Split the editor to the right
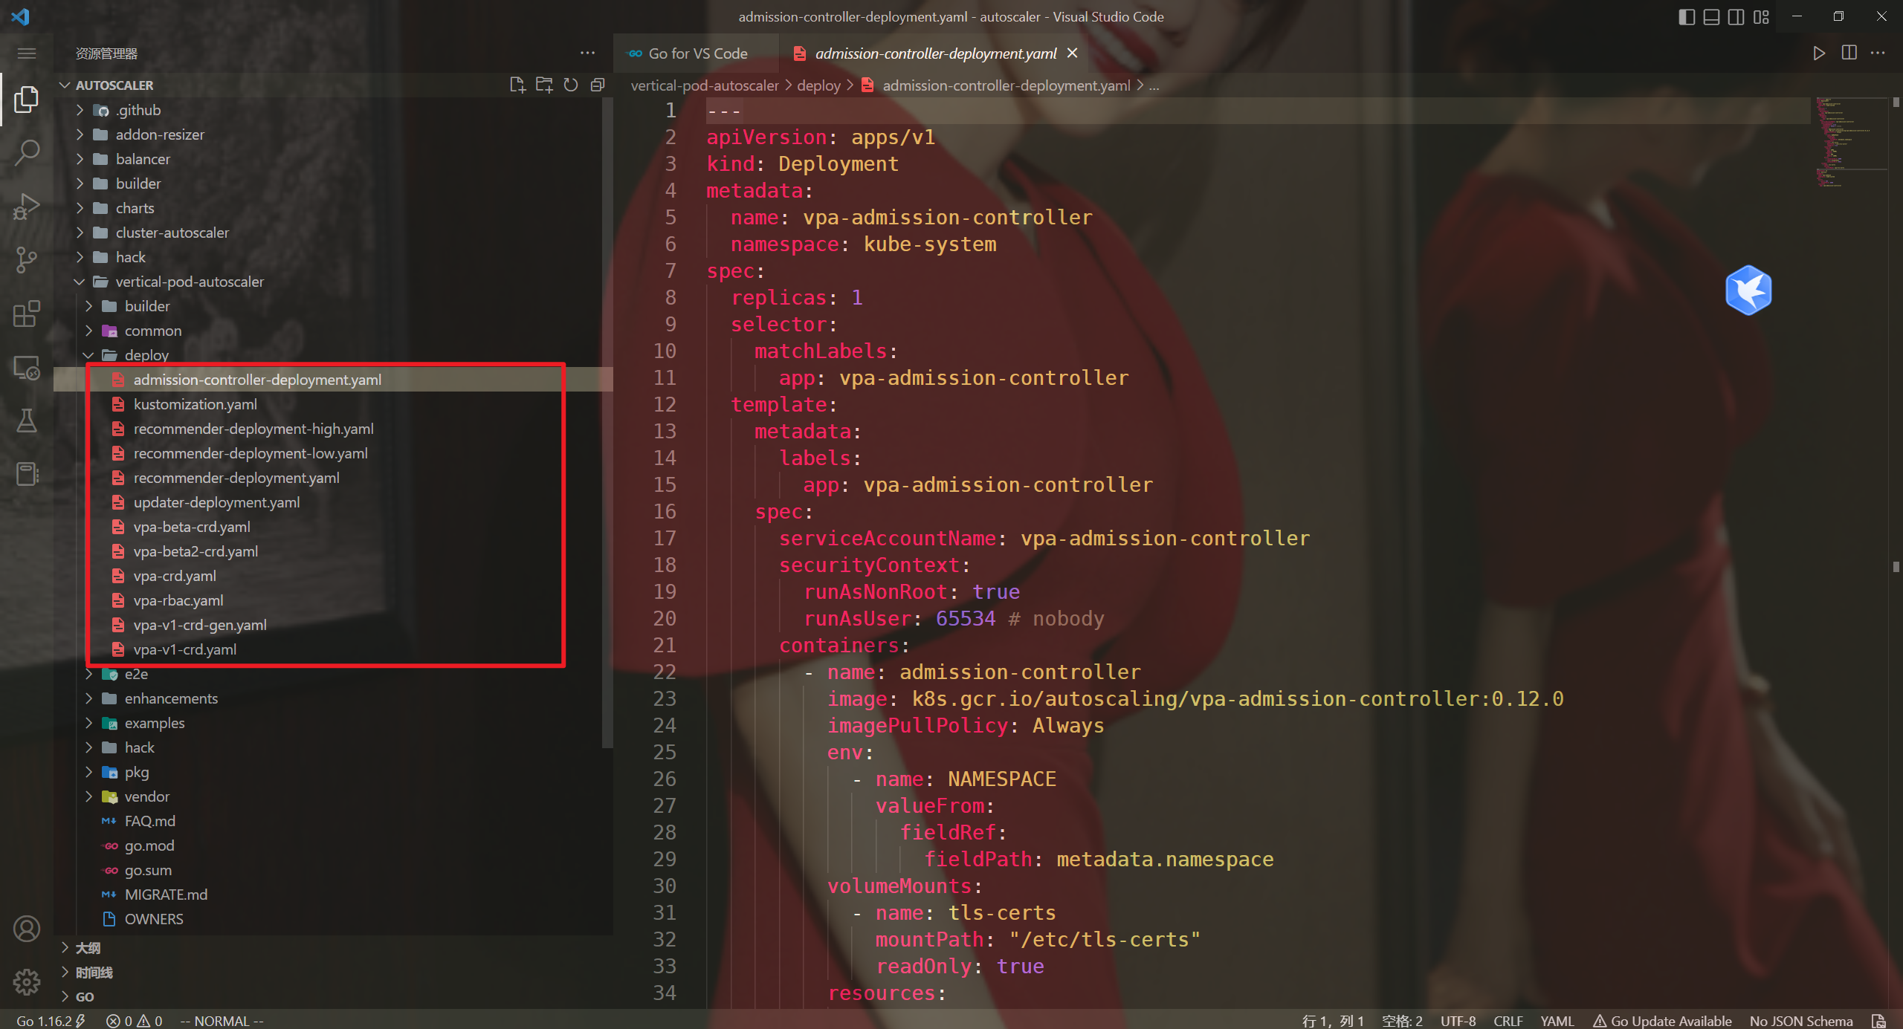 click(1849, 53)
